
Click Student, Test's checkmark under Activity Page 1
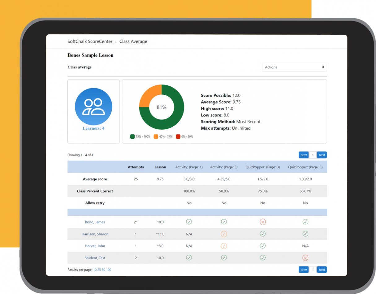click(189, 258)
